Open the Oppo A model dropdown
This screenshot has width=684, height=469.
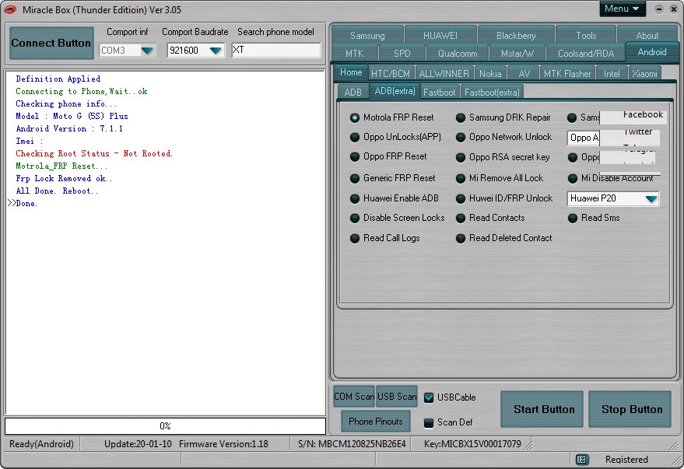(x=584, y=138)
